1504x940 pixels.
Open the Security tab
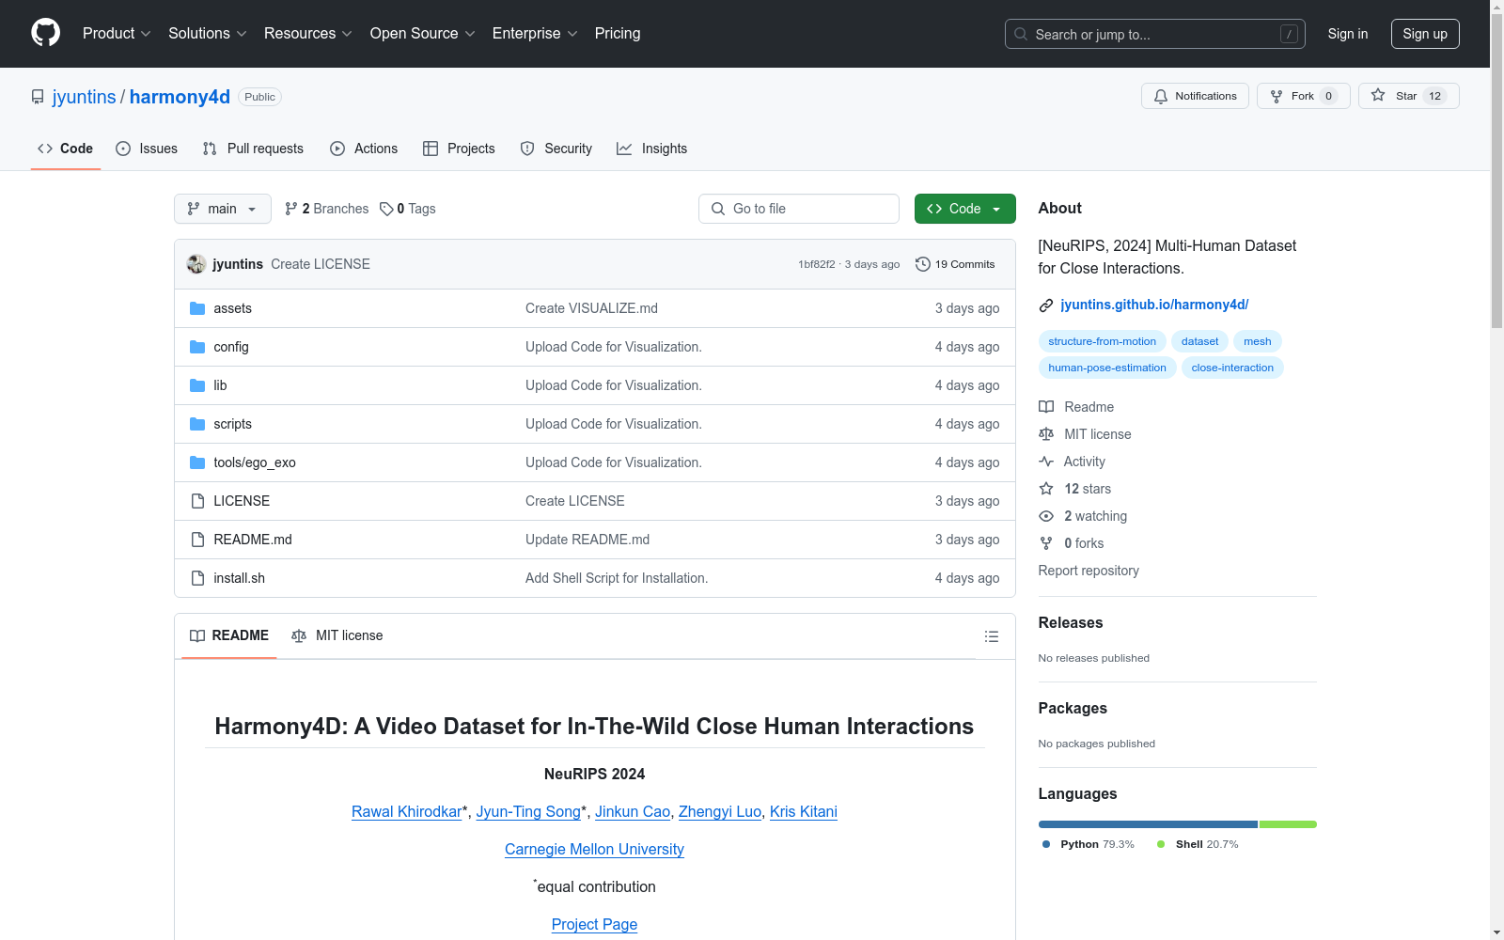[556, 149]
